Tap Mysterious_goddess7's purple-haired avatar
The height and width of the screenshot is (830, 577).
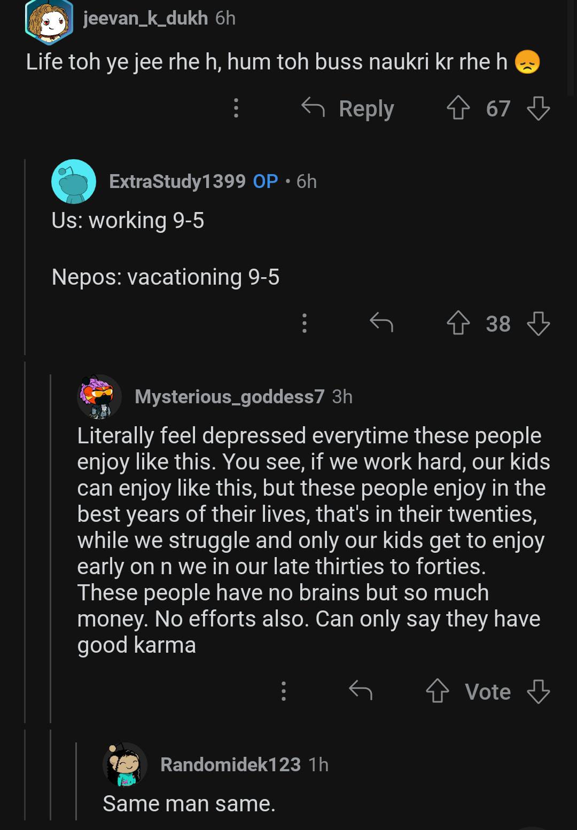tap(99, 397)
